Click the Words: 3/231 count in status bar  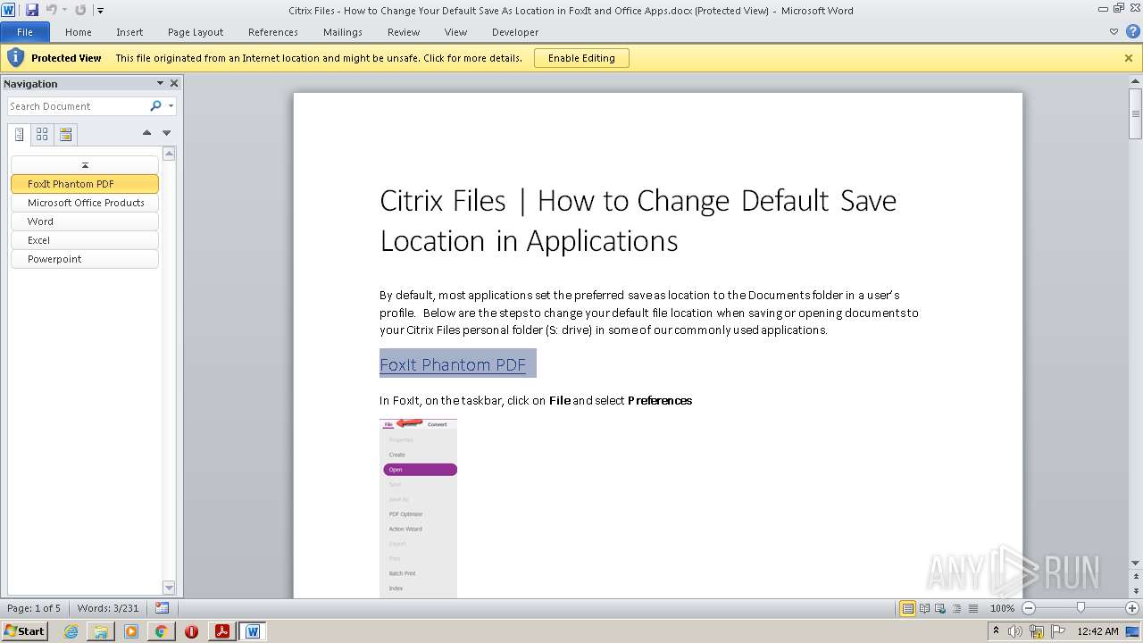point(108,608)
